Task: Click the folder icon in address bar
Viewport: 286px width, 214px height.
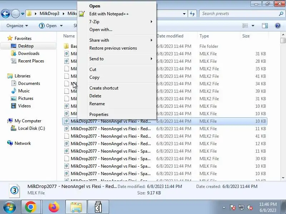Action: point(29,14)
